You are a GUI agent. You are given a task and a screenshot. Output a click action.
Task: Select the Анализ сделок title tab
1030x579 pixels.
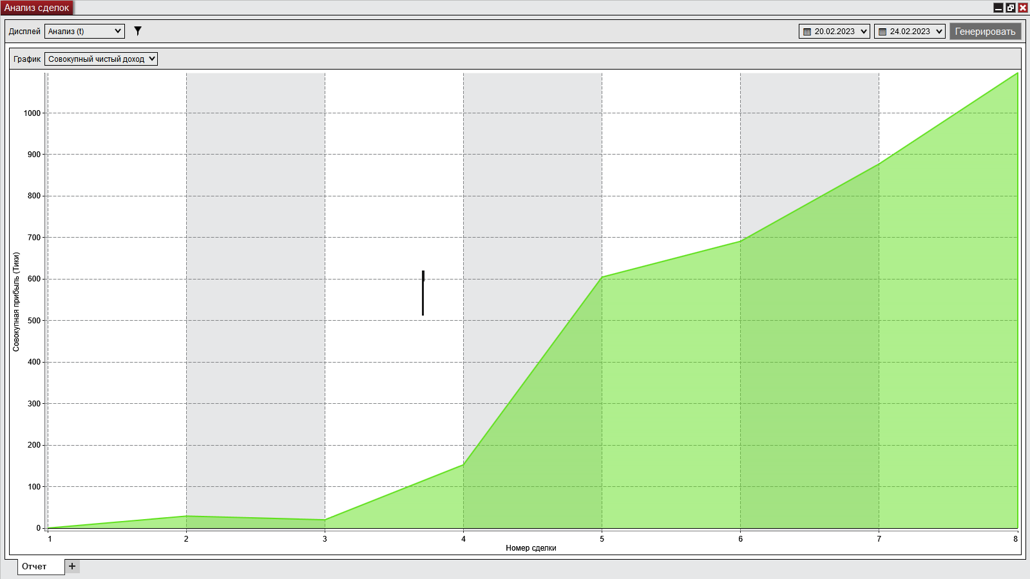coord(37,8)
